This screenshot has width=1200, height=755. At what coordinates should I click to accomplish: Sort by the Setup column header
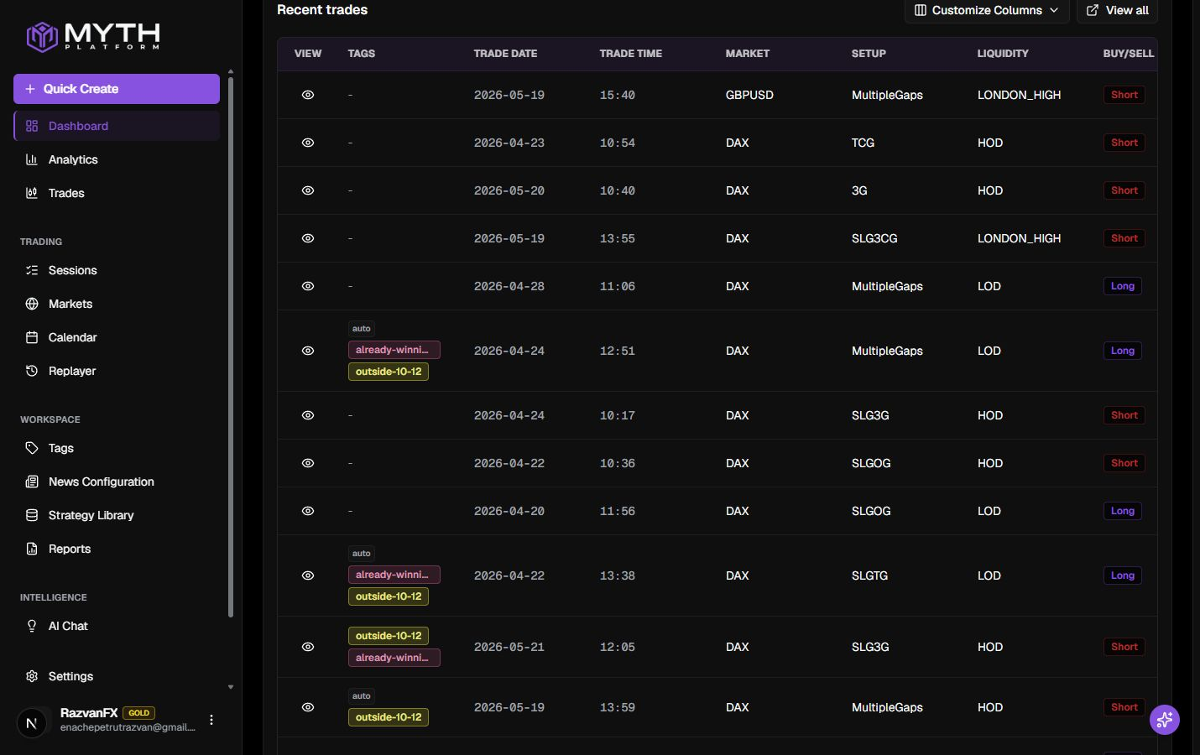click(x=869, y=54)
